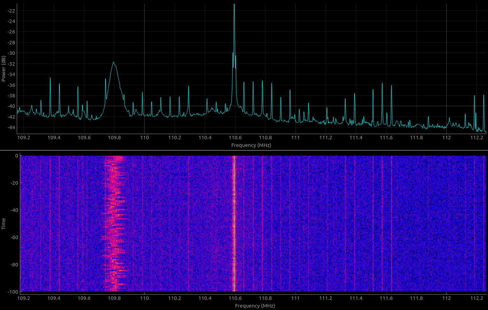Click the 111 tick label under the spectrum plot
The height and width of the screenshot is (310, 488).
tap(296, 138)
